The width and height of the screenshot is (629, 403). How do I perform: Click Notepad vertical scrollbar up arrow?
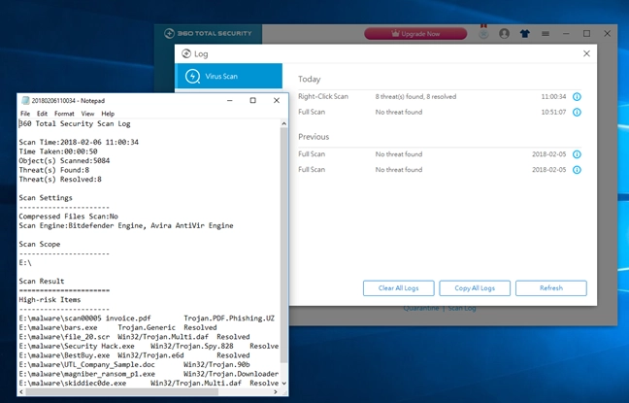284,123
